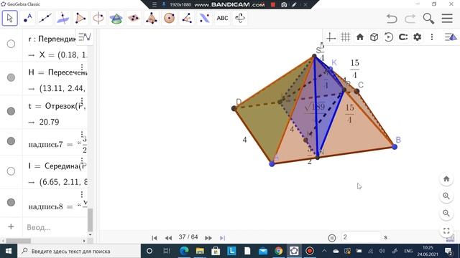The height and width of the screenshot is (258, 460).
Task: Open the main hamburger menu
Action: [x=447, y=19]
